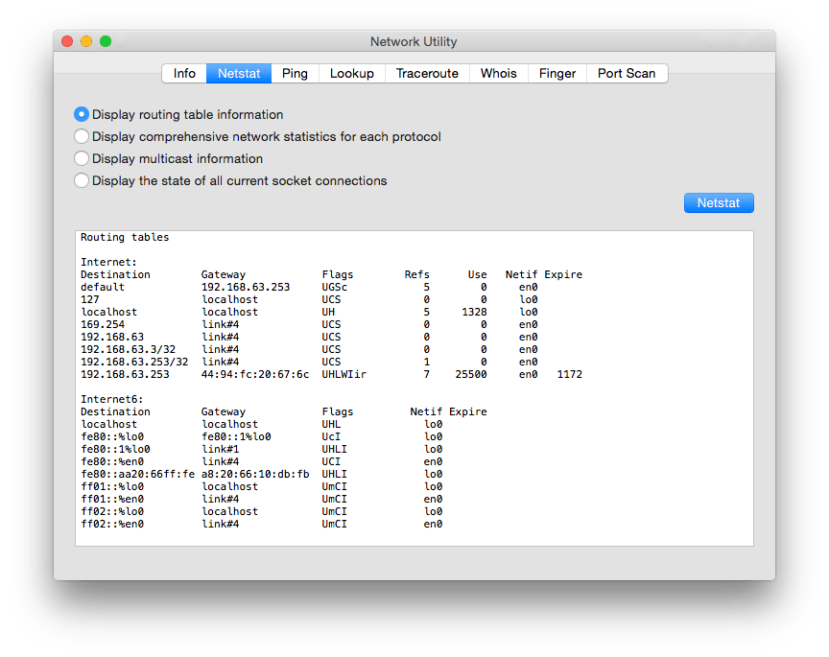Image resolution: width=829 pixels, height=657 pixels.
Task: Zoom the window using the green button
Action: coord(105,42)
